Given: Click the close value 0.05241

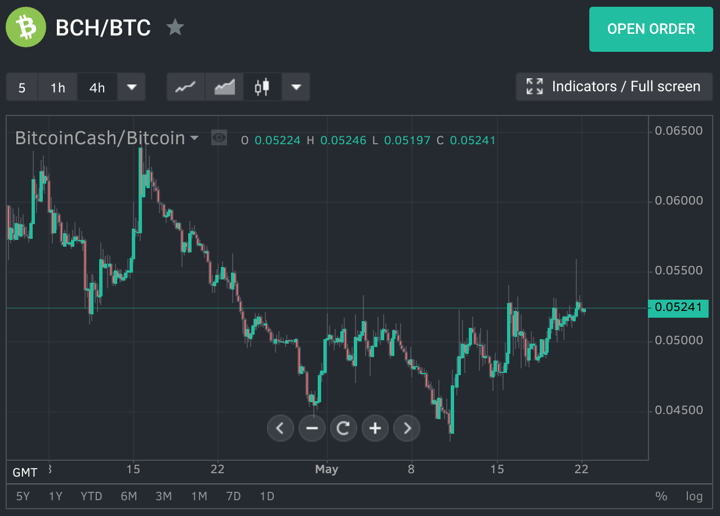Looking at the screenshot, I should coord(473,140).
